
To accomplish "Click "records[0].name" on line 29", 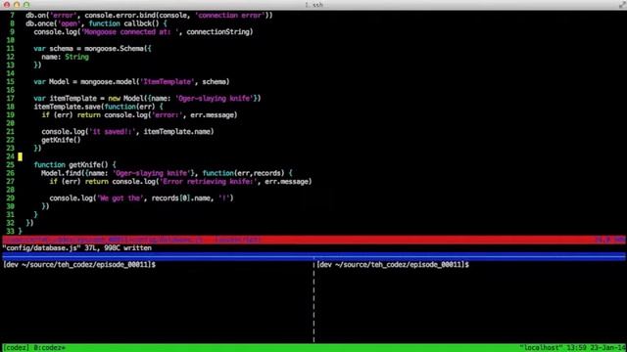I will 180,198.
